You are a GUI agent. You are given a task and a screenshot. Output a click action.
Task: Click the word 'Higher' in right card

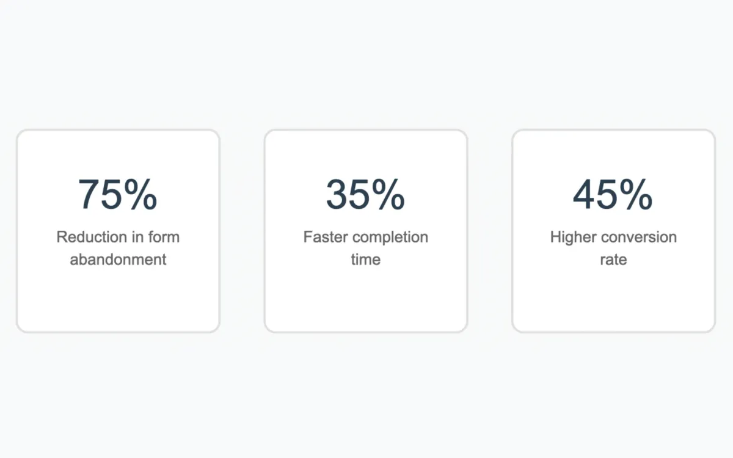pyautogui.click(x=572, y=237)
